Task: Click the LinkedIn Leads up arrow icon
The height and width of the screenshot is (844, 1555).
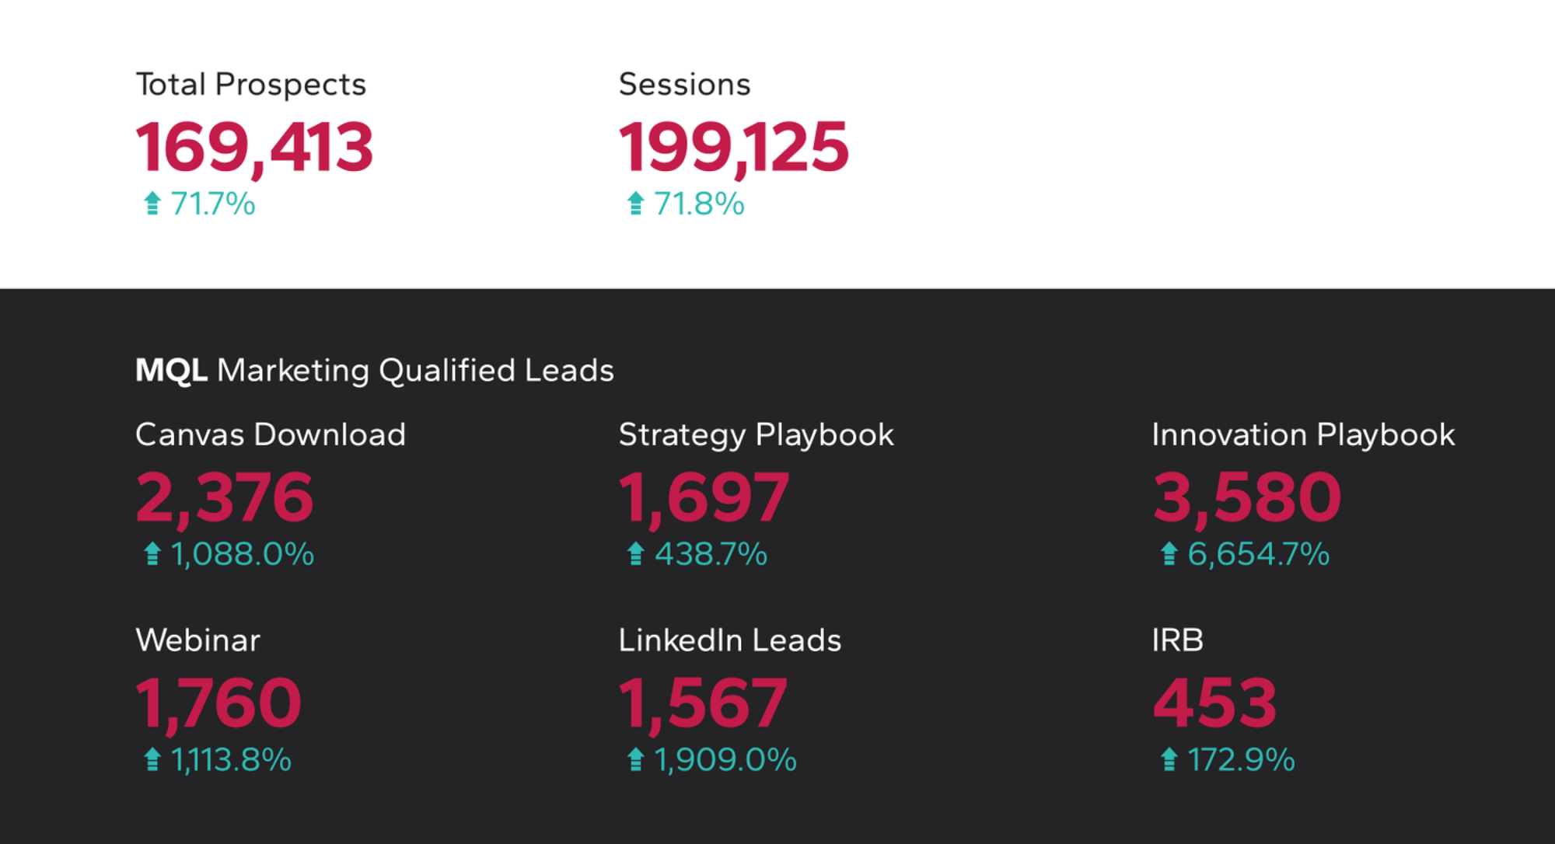Action: (x=636, y=759)
